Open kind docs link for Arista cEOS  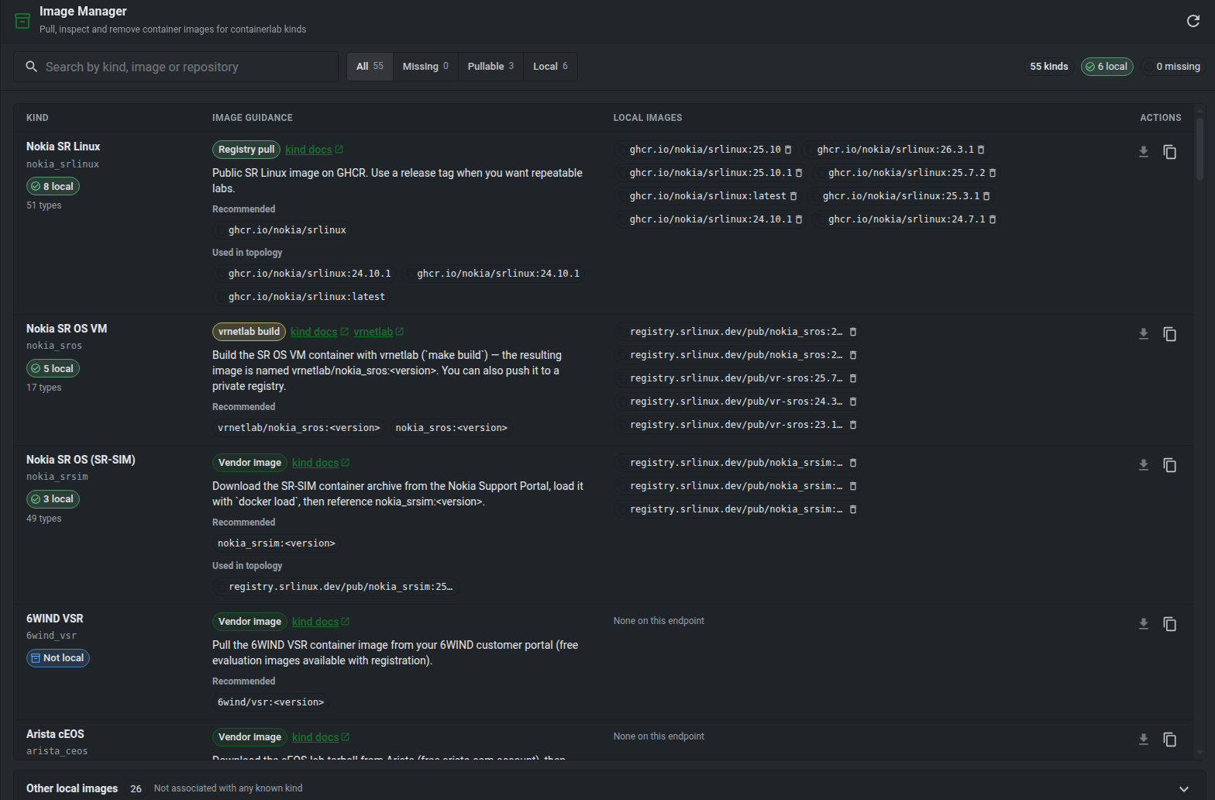tap(321, 737)
